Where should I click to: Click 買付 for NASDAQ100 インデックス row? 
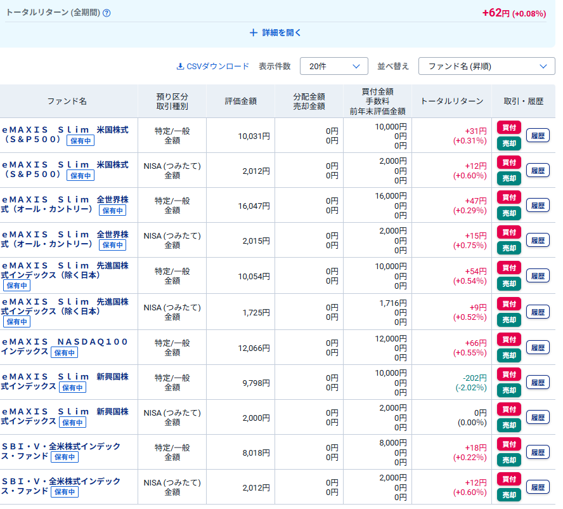[508, 340]
